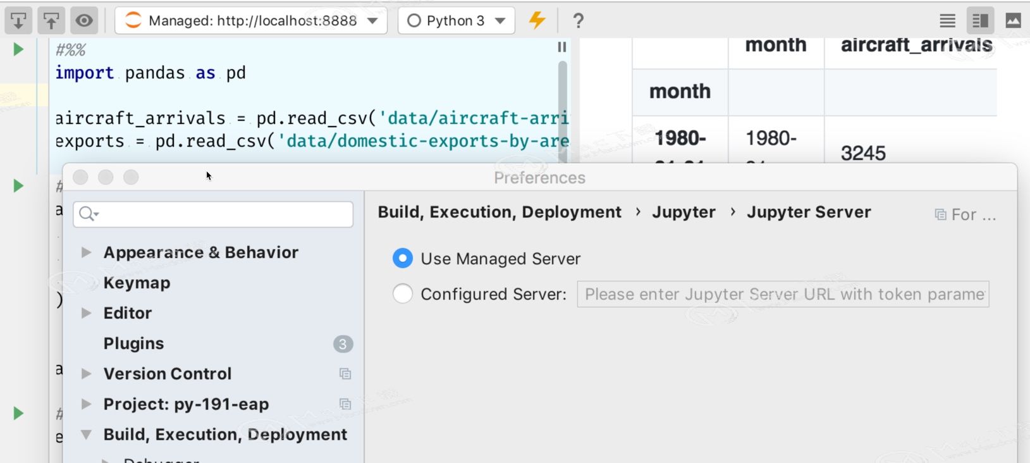Click the aircraft_arrivals = pd.read_csv code line
The image size is (1030, 463).
click(312, 118)
